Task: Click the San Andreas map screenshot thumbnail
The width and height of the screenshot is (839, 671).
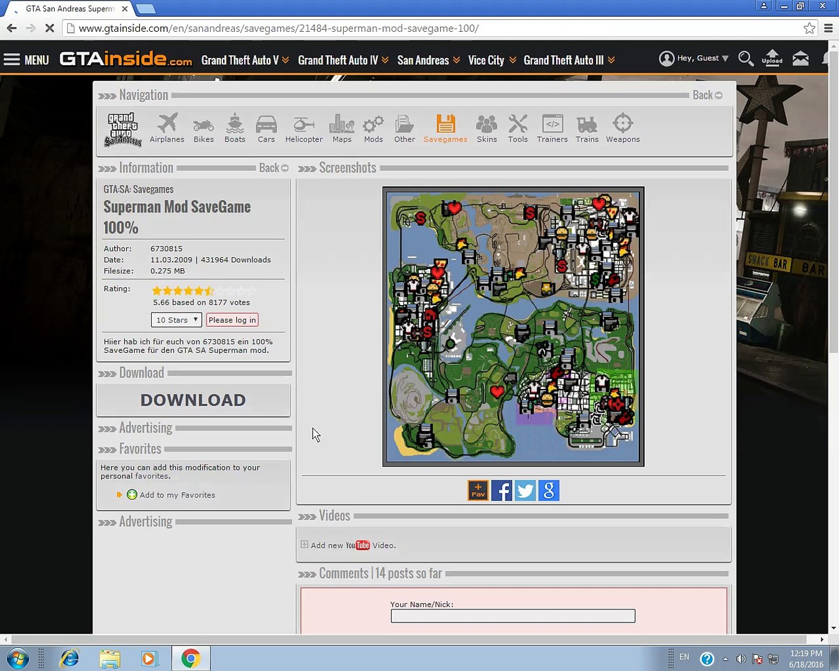Action: [513, 327]
